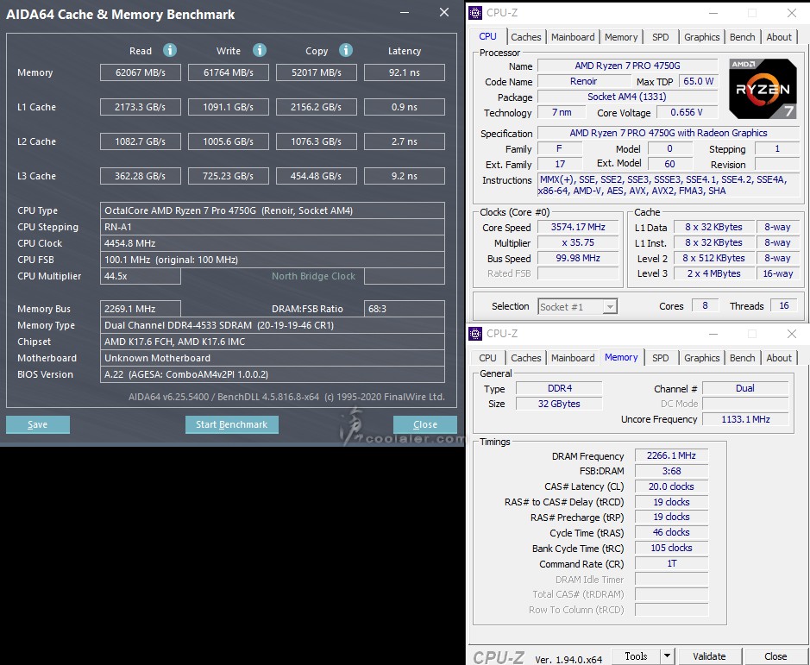Minimize the AIDA64 benchmark window
Image resolution: width=810 pixels, height=665 pixels.
[405, 12]
